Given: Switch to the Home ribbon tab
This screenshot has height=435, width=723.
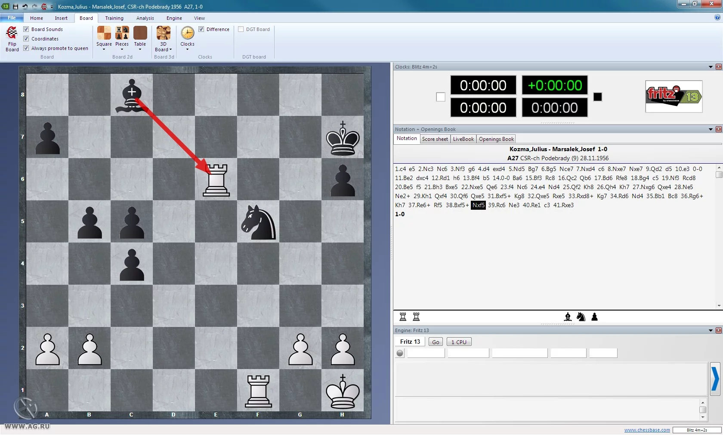Looking at the screenshot, I should [37, 18].
